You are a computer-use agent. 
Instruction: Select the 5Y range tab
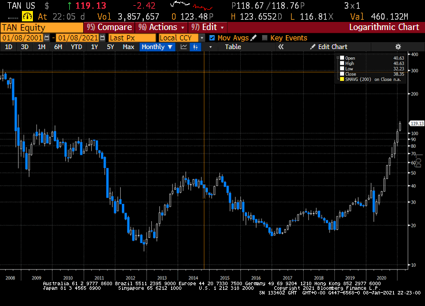[110, 47]
